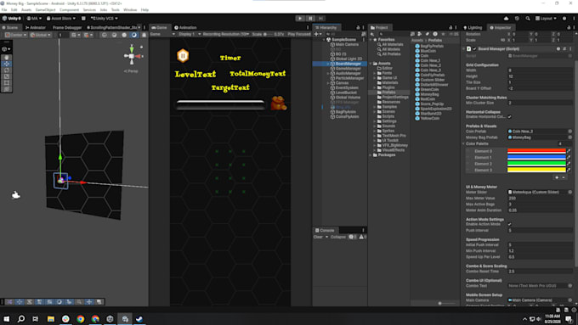578x325 pixels.
Task: Switch to the Animator tab
Action: point(36,28)
